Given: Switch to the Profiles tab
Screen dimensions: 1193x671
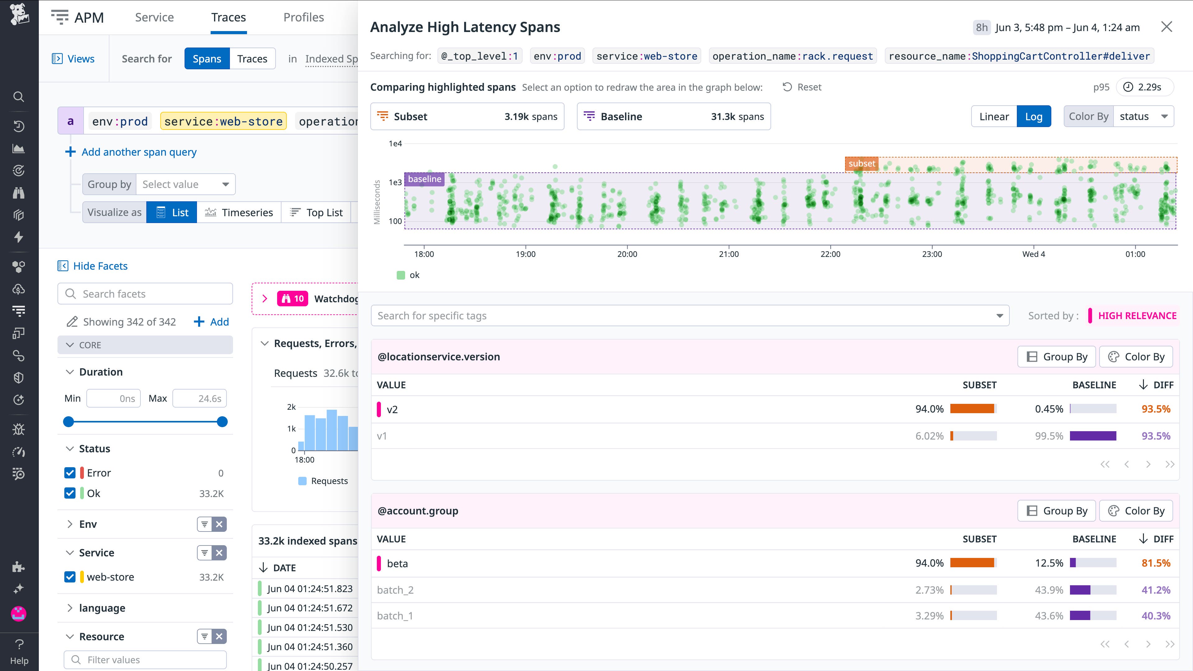Looking at the screenshot, I should 303,17.
